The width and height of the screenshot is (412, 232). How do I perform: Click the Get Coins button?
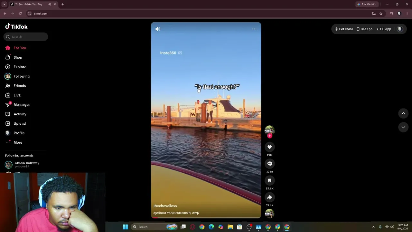pyautogui.click(x=344, y=29)
